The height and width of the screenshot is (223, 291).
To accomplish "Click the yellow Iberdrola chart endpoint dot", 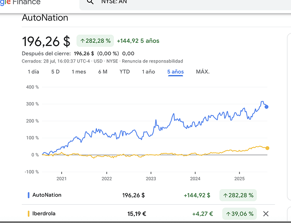I will (x=267, y=148).
